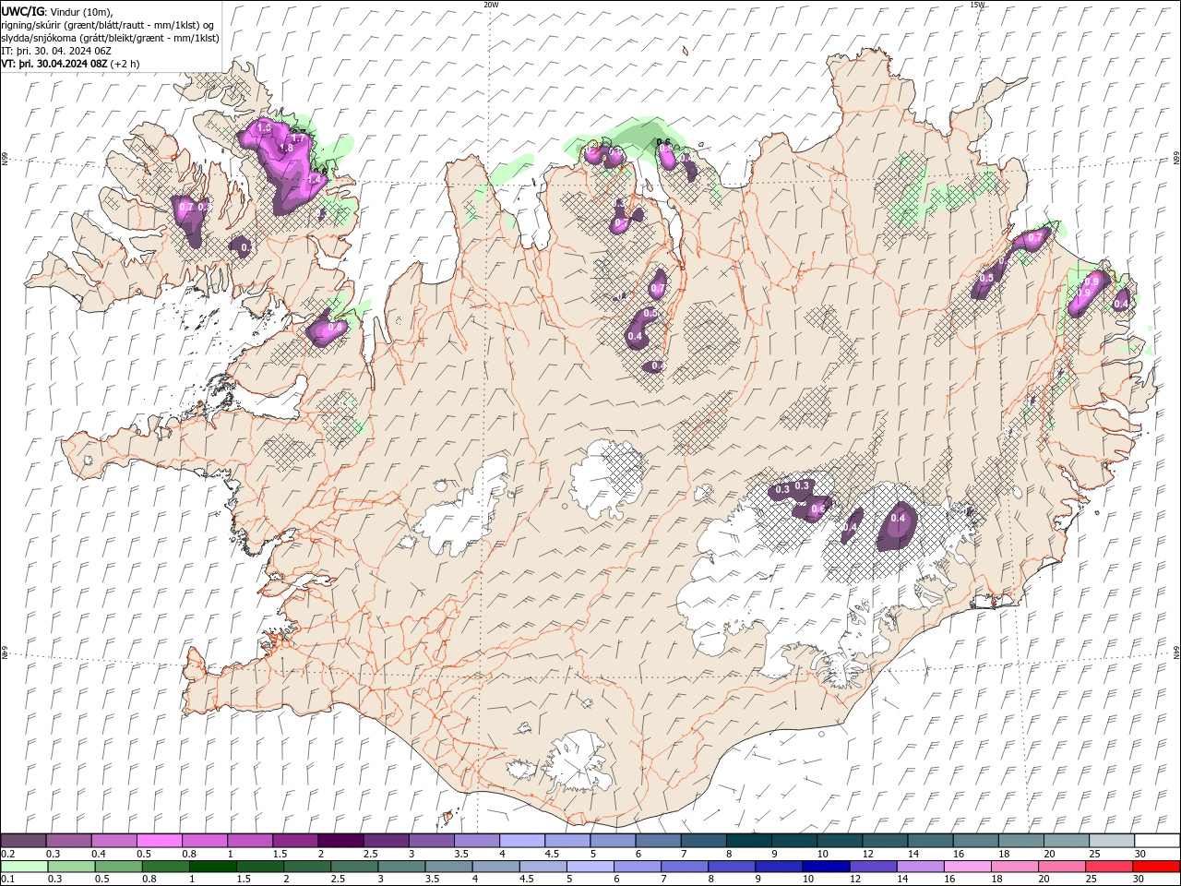This screenshot has height=886, width=1181.
Task: Select upper legend swatch starting at 3.5
Action: coord(477,841)
